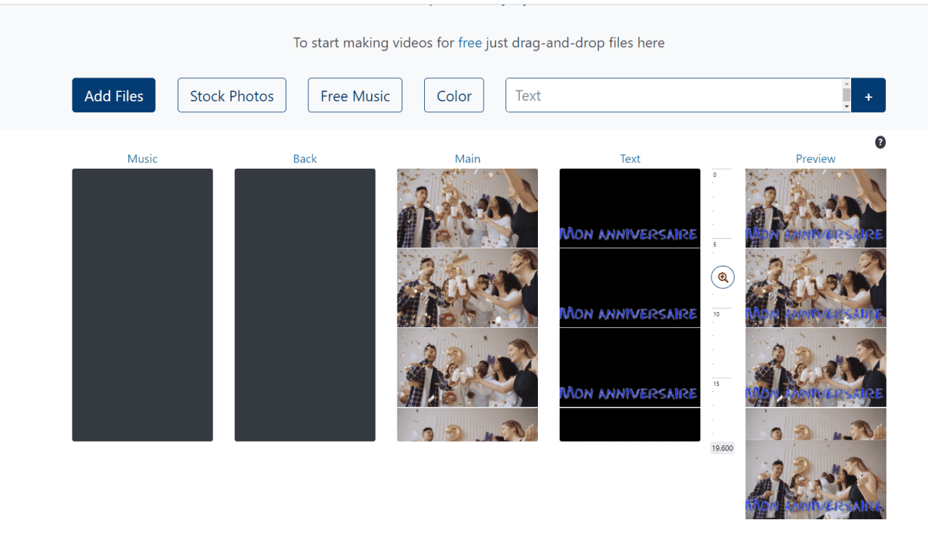
Task: Click the Add Files button
Action: pos(114,96)
